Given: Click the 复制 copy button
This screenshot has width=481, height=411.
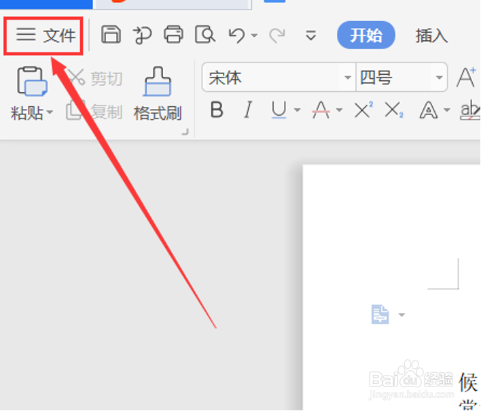Looking at the screenshot, I should click(94, 111).
